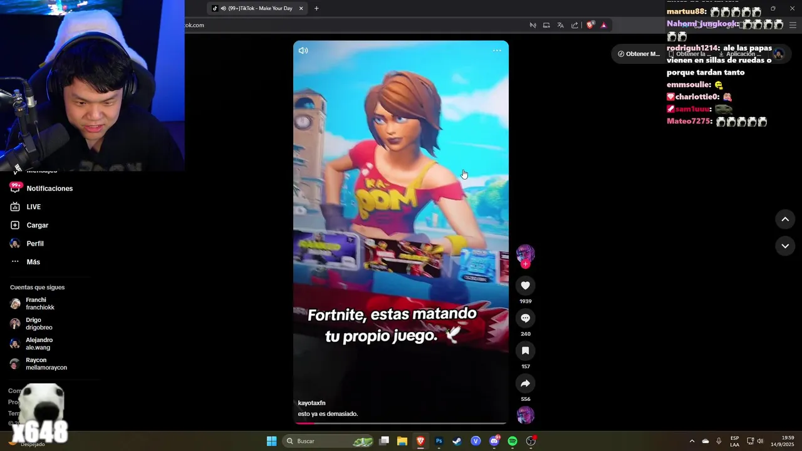Select Cargar to upload a video
802x451 pixels.
pyautogui.click(x=37, y=225)
